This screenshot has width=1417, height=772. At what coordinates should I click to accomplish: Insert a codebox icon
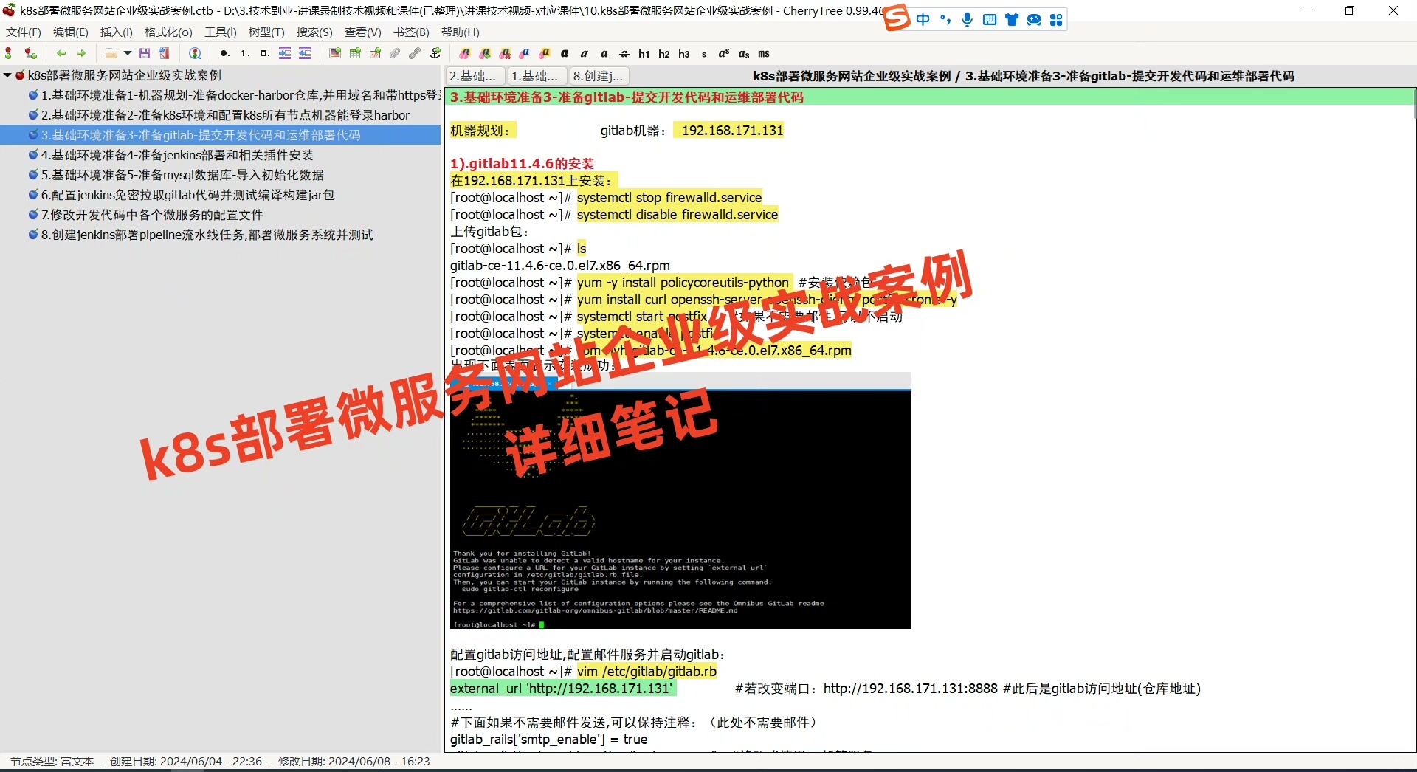(x=375, y=53)
